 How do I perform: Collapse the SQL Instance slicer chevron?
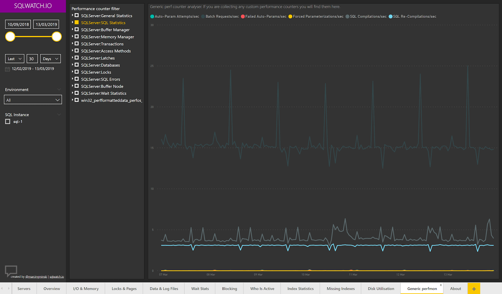pos(59,115)
